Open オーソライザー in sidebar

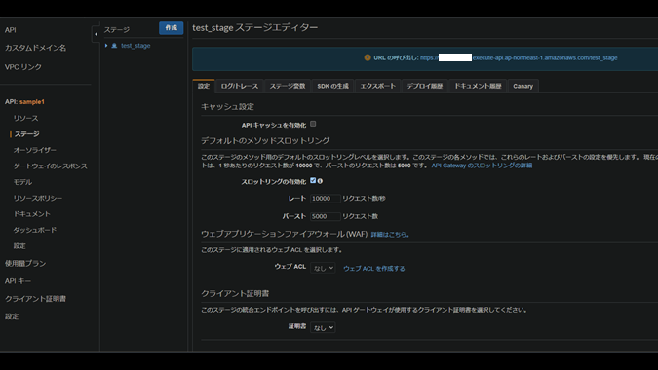tap(34, 150)
